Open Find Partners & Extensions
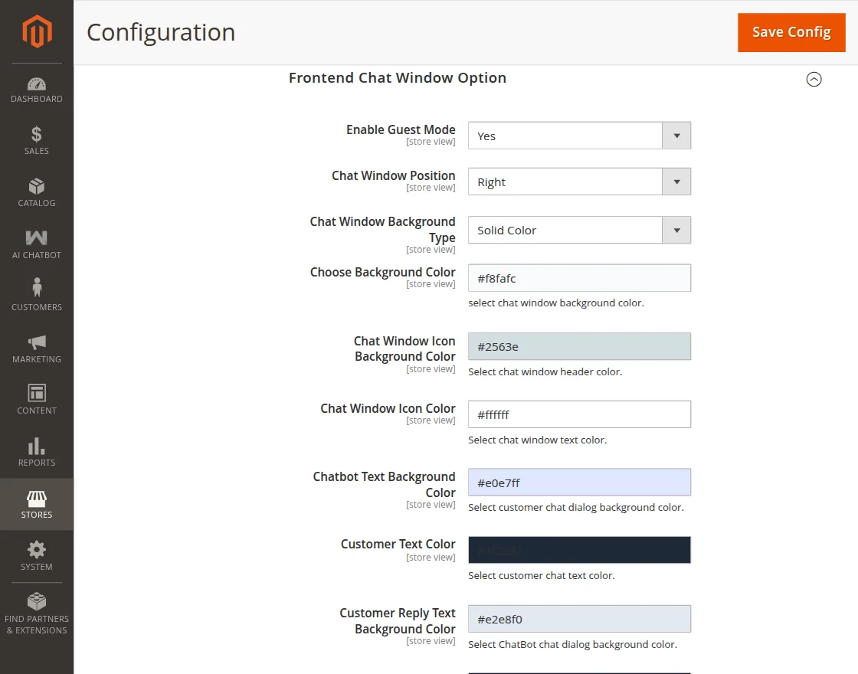Image resolution: width=858 pixels, height=674 pixels. [36, 609]
